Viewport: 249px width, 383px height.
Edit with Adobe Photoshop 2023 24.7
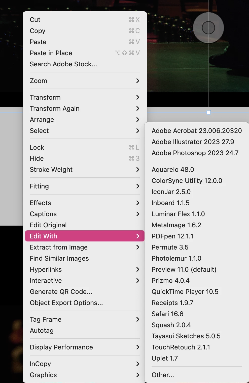click(x=197, y=153)
